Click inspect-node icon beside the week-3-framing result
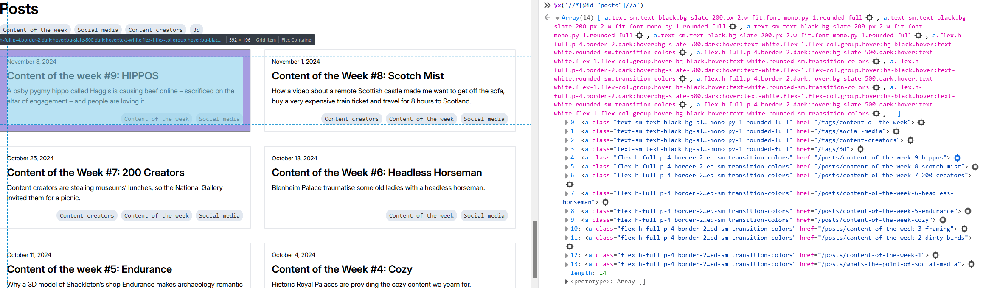The image size is (983, 288). point(964,229)
